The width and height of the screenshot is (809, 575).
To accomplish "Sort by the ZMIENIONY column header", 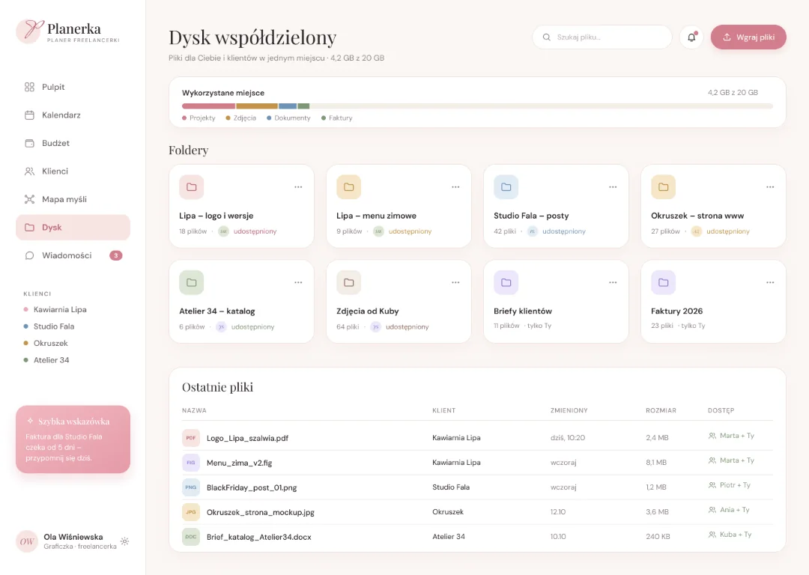I will 569,410.
